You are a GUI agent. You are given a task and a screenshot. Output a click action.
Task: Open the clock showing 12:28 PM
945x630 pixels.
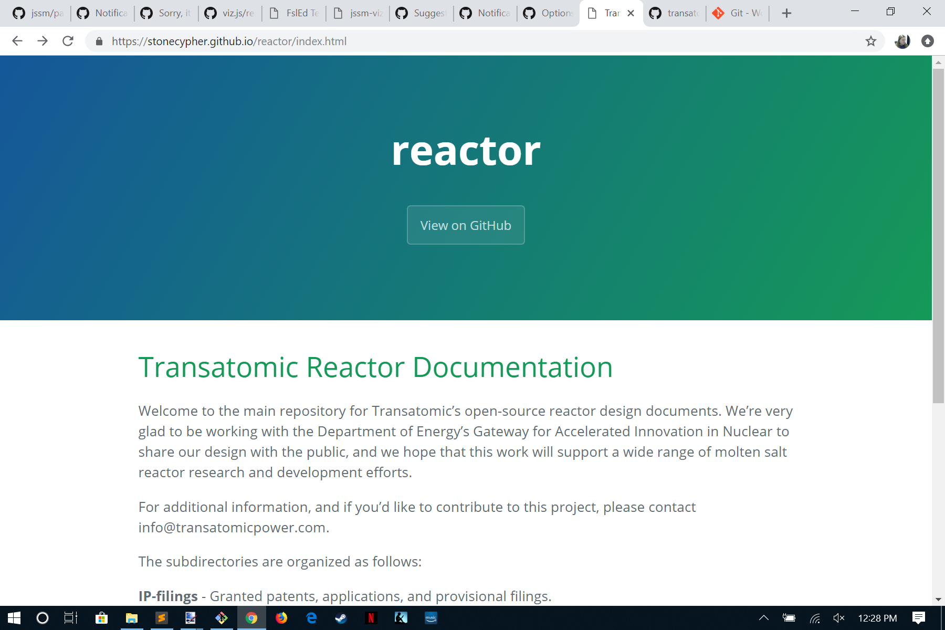pyautogui.click(x=877, y=618)
